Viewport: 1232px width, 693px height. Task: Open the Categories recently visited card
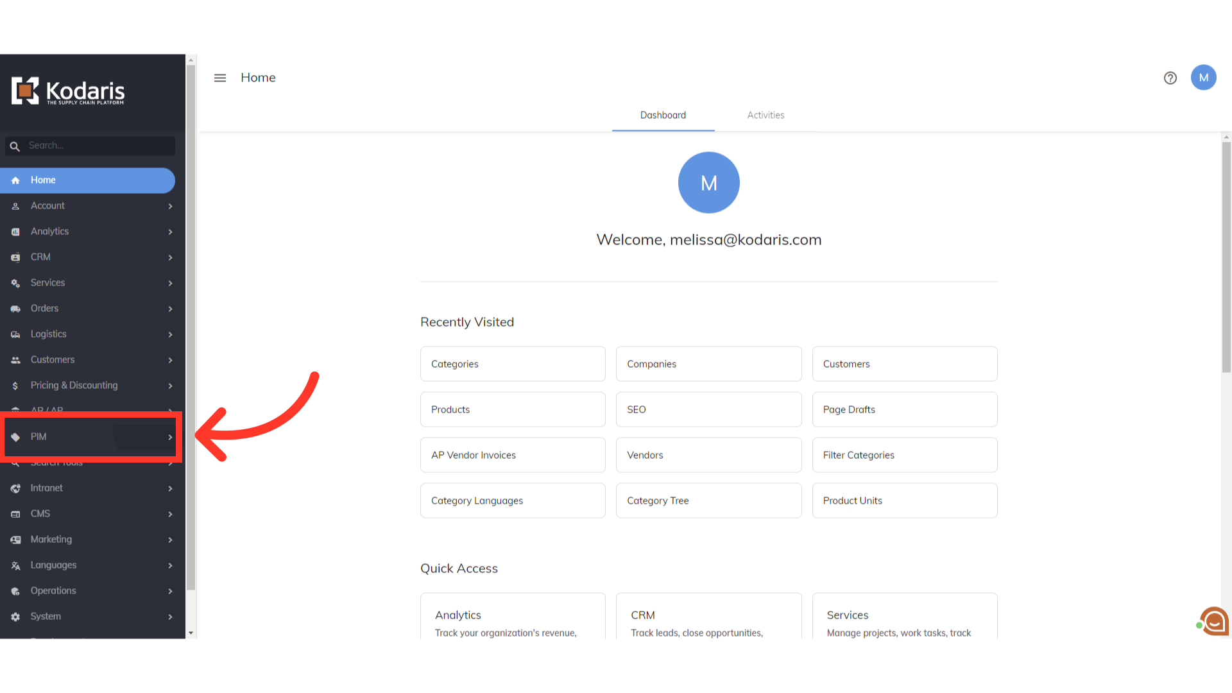[x=513, y=364]
